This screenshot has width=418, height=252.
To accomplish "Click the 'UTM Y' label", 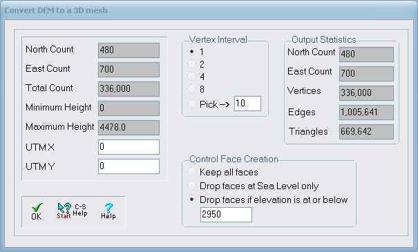I will click(40, 167).
